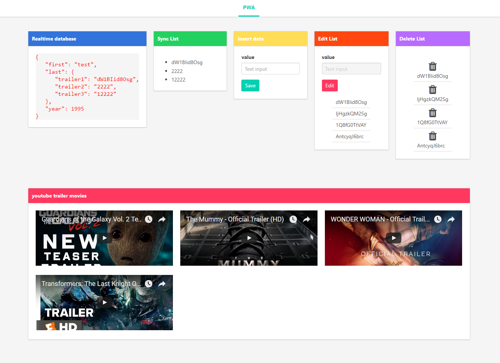Click Watch Later clock on Transformers video
This screenshot has height=363, width=500.
click(x=149, y=284)
